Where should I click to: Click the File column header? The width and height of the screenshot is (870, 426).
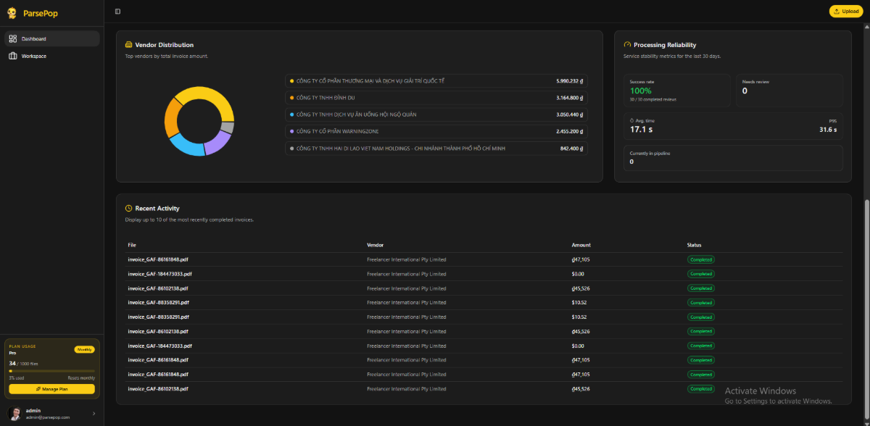pos(132,245)
